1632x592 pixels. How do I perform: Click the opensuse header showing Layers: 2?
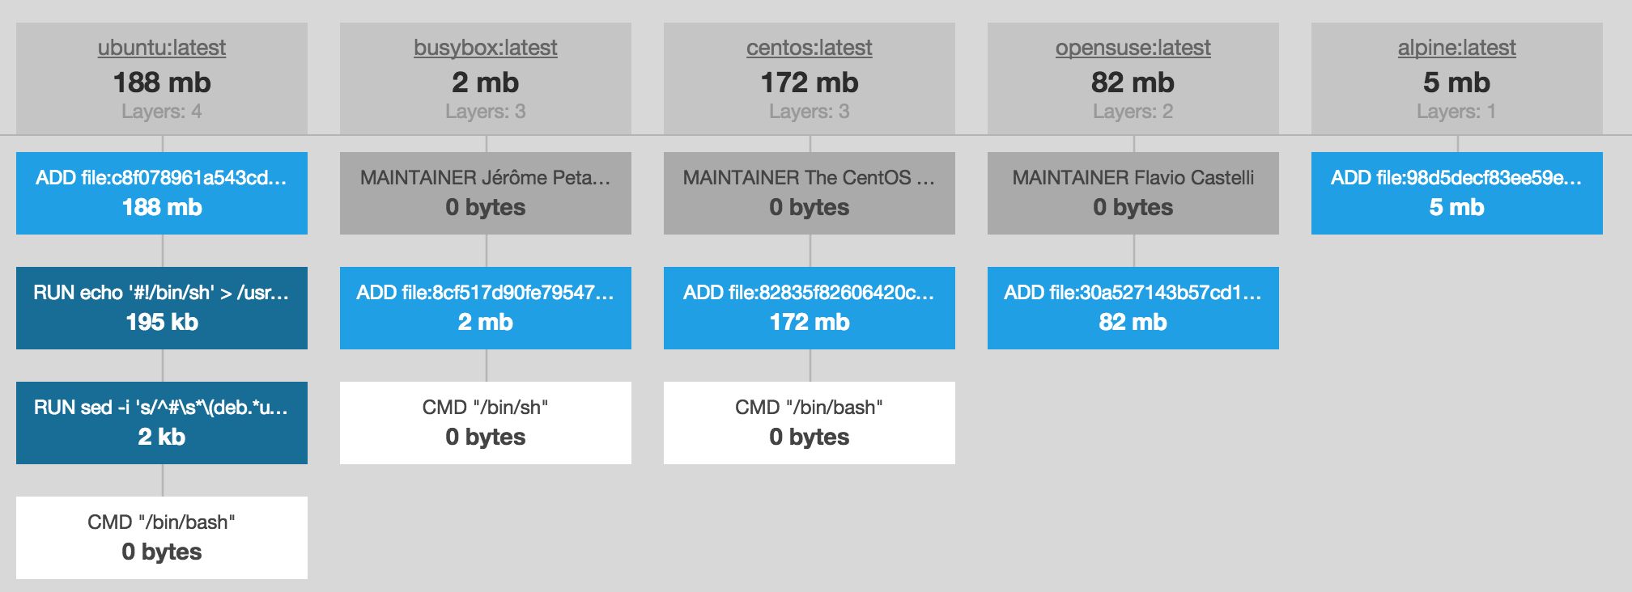pos(1133,78)
